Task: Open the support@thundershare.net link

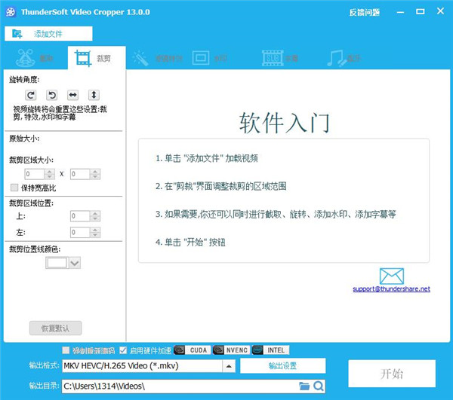Action: pos(391,289)
